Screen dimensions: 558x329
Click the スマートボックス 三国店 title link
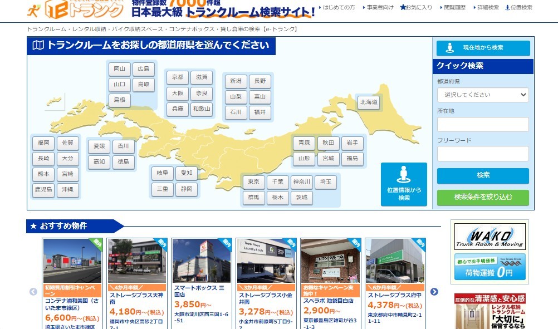199,291
